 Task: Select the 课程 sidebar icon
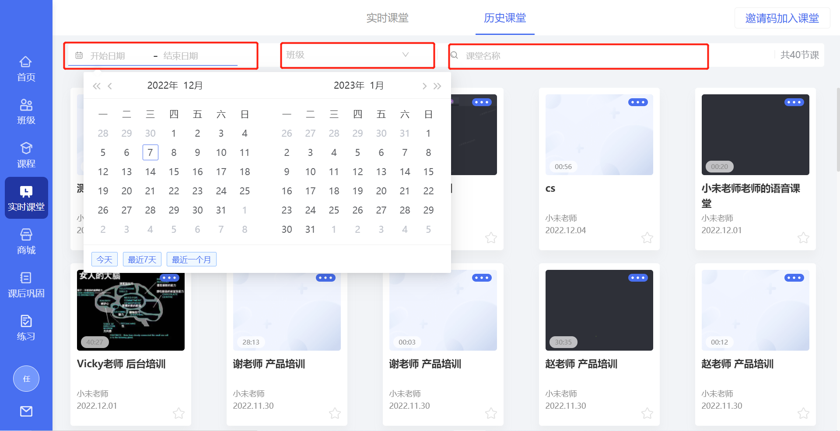(26, 154)
